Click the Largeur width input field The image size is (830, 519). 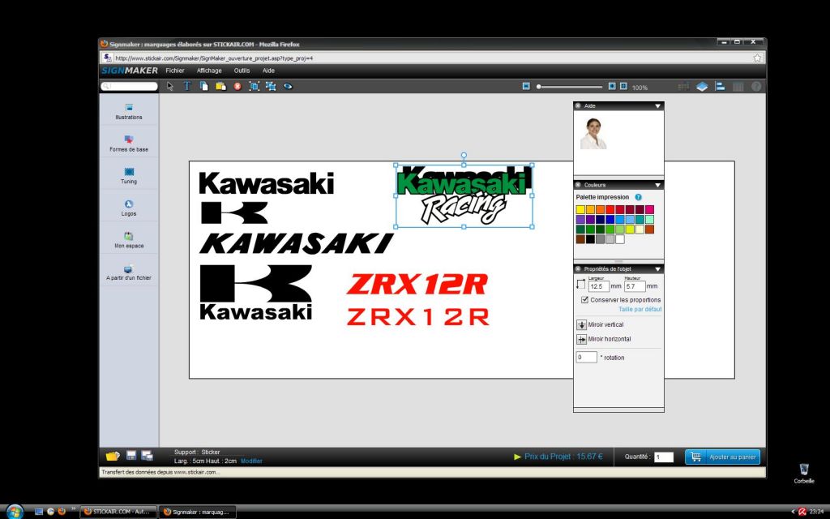coord(598,286)
